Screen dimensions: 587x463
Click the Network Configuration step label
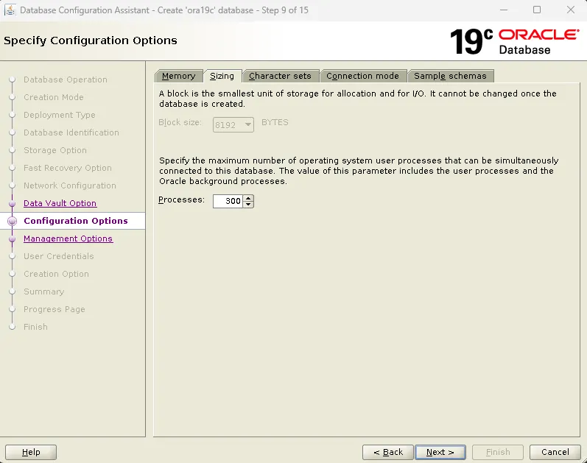pyautogui.click(x=70, y=185)
